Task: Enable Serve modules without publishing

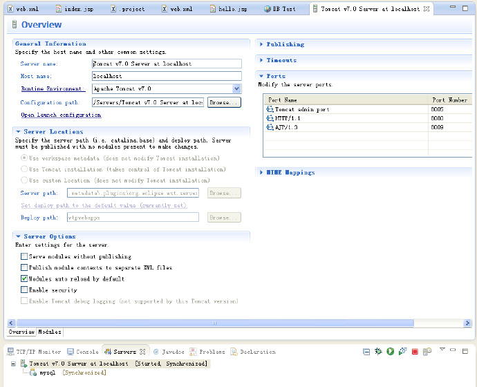Action: pos(24,256)
